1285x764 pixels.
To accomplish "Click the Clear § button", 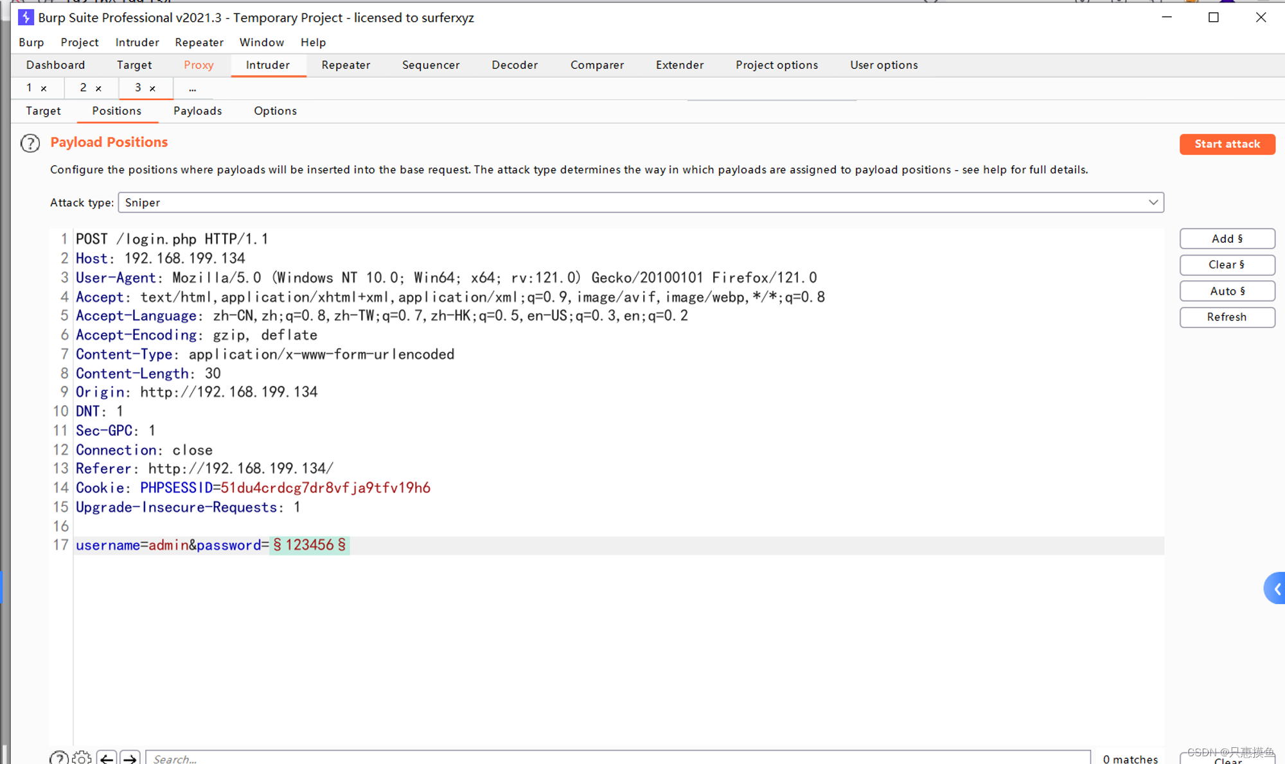I will [x=1227, y=265].
